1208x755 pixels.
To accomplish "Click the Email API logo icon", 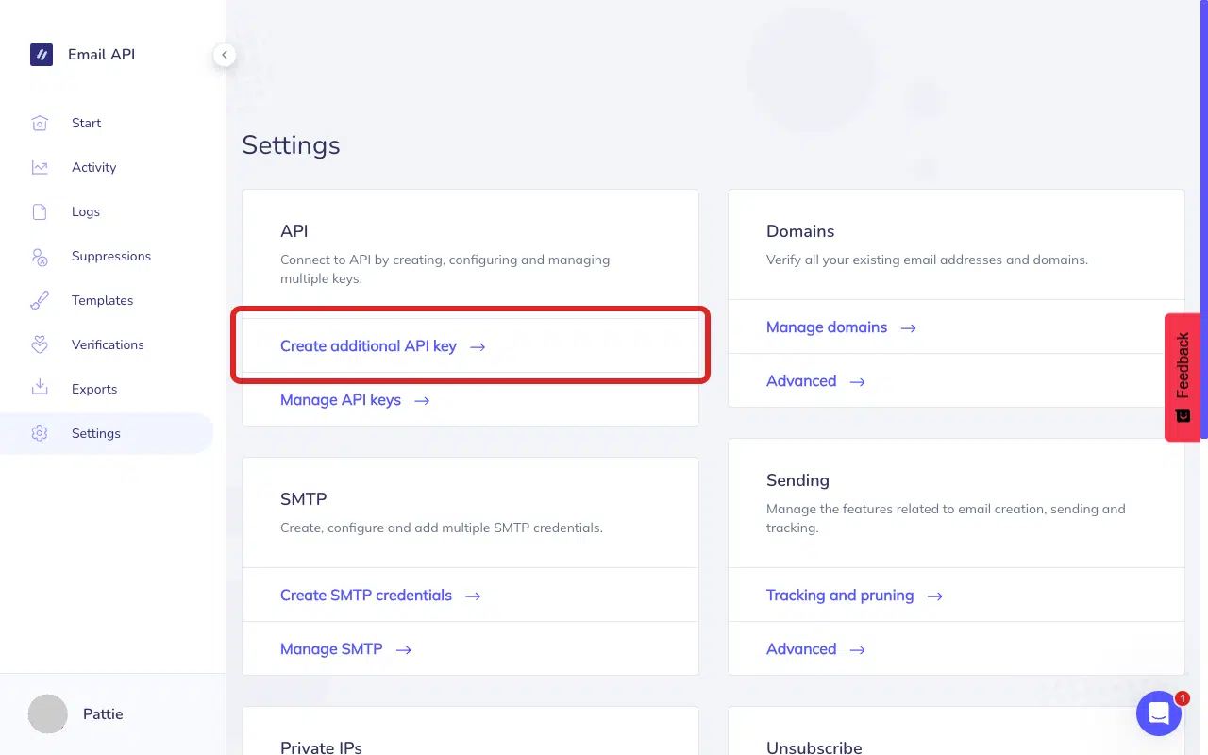I will (41, 55).
